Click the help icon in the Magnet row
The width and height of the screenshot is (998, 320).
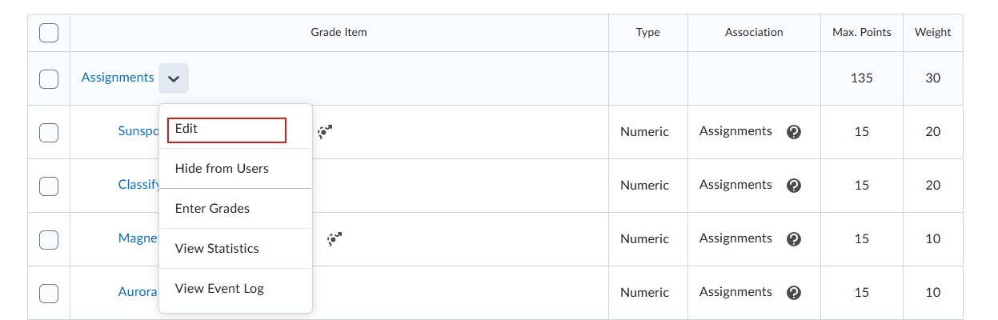pyautogui.click(x=794, y=239)
